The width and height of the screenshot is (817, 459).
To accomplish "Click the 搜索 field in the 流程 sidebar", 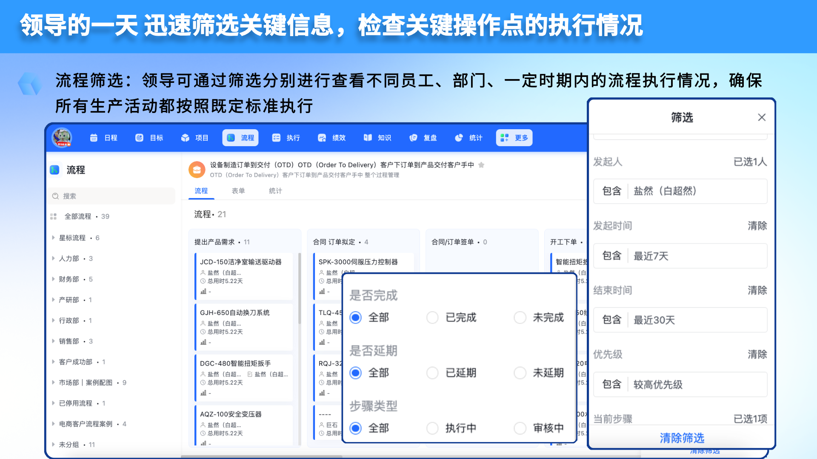I will pyautogui.click(x=111, y=196).
